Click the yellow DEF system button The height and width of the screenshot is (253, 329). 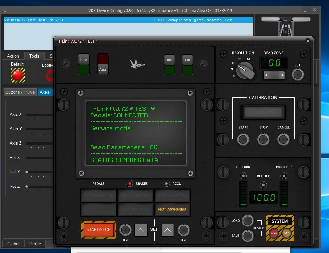pyautogui.click(x=286, y=233)
